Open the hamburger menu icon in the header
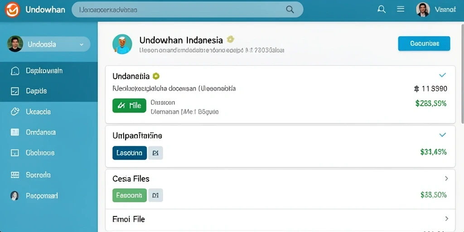This screenshot has height=232, width=464. tap(401, 9)
